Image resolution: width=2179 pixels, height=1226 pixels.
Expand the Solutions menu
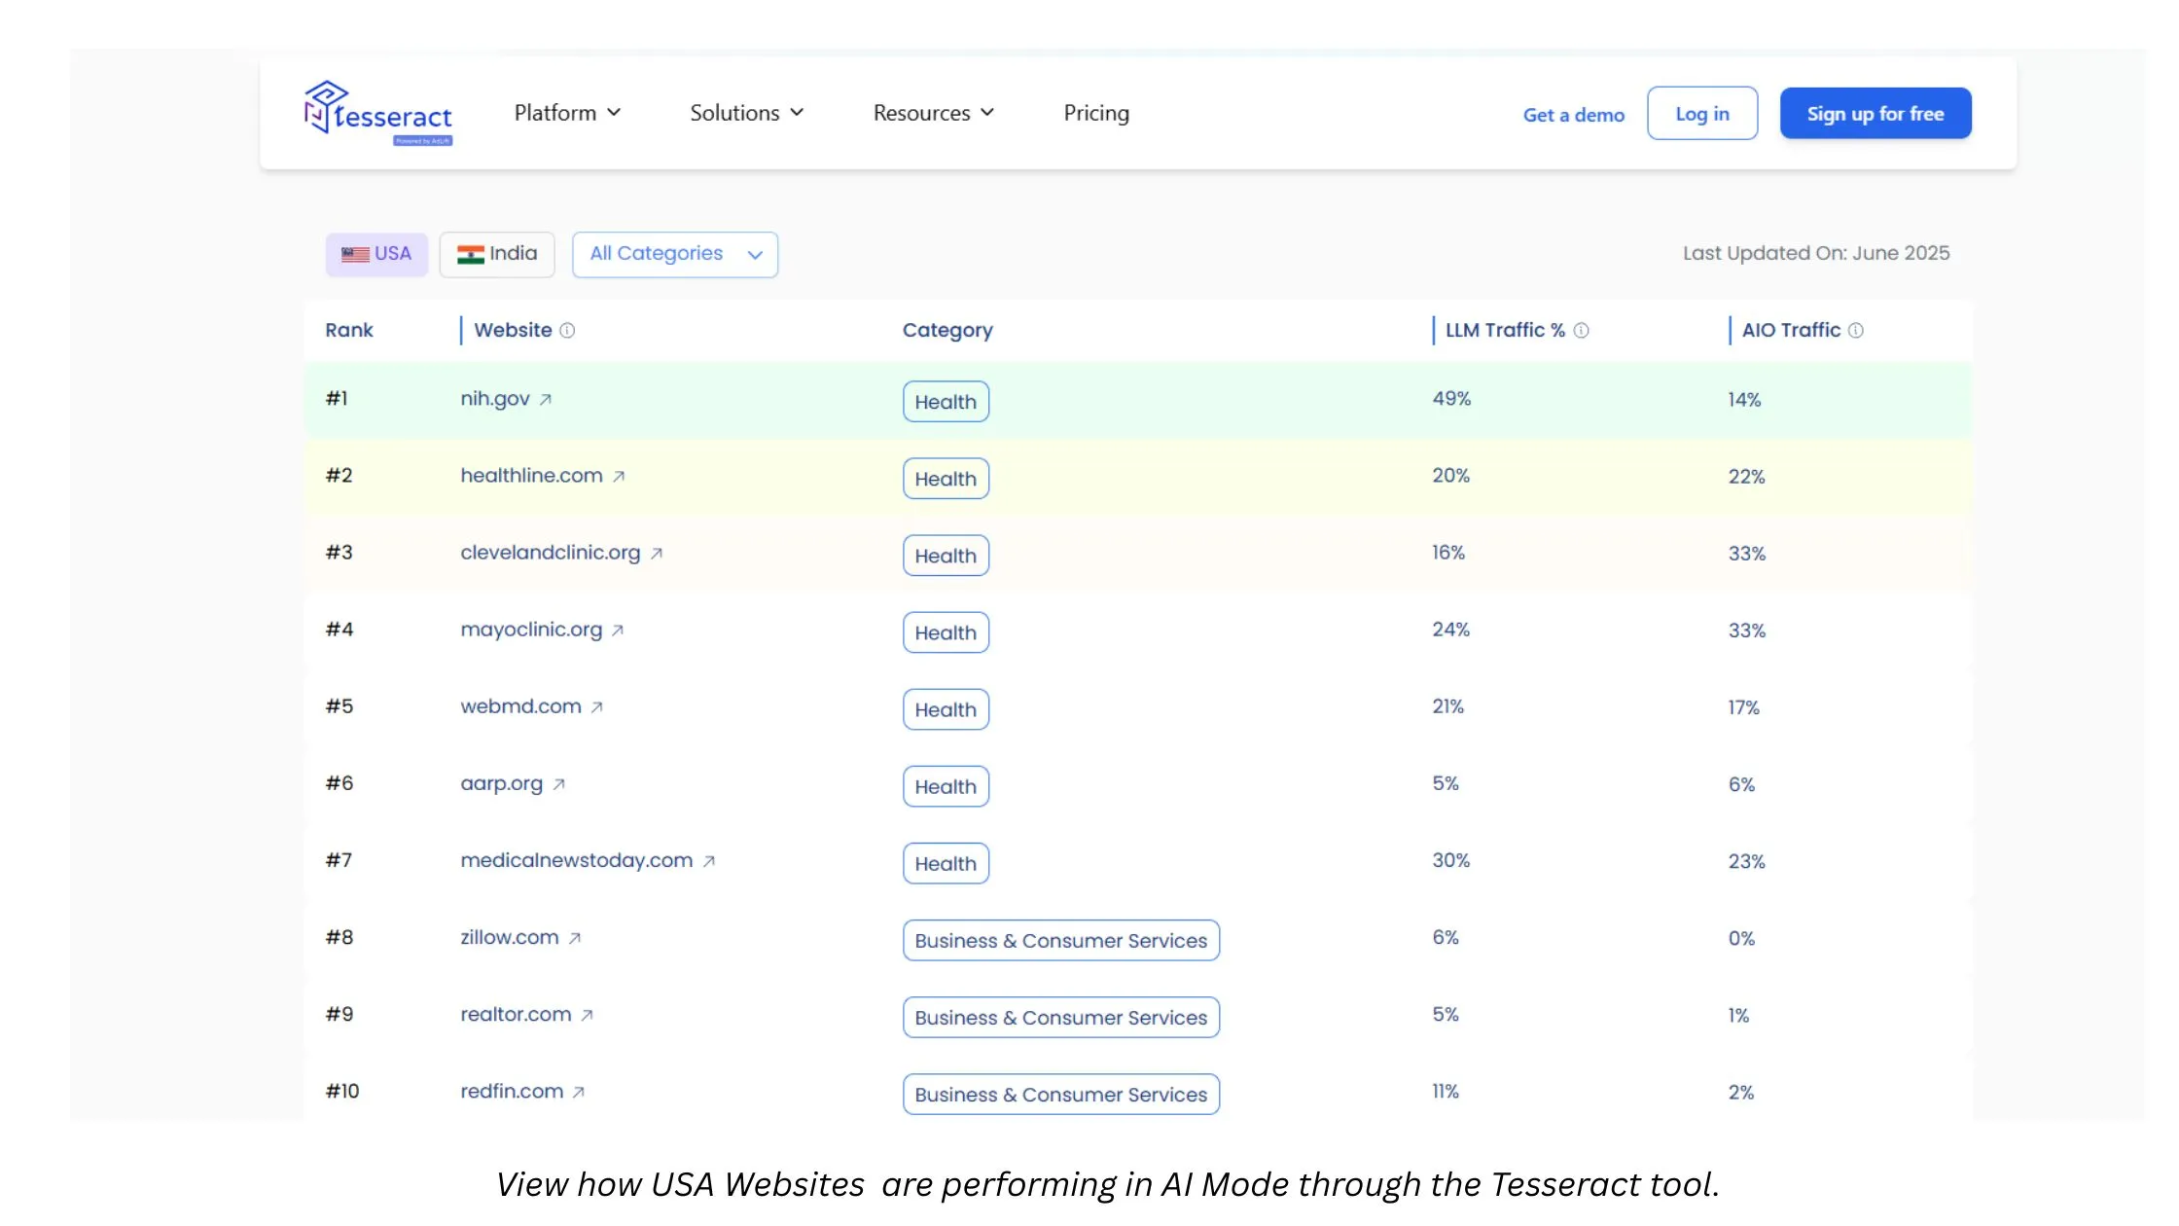tap(747, 113)
